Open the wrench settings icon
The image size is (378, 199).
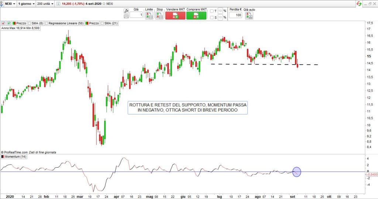(x=126, y=11)
